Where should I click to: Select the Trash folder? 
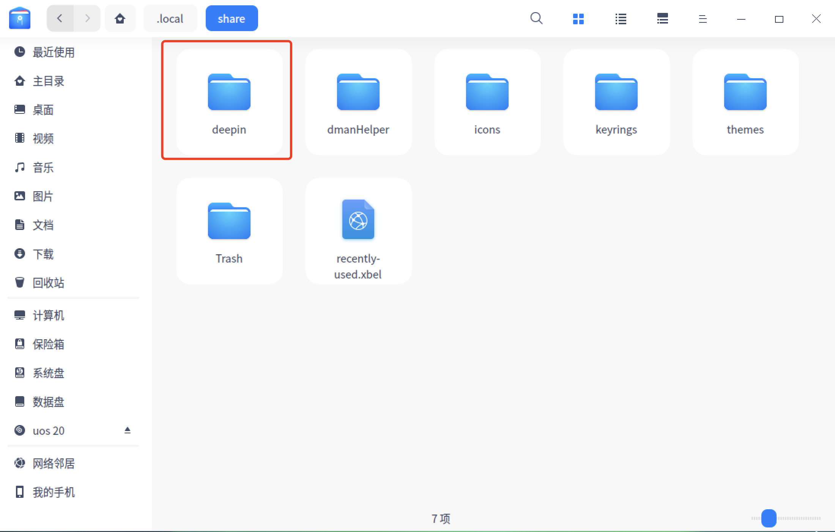(229, 231)
